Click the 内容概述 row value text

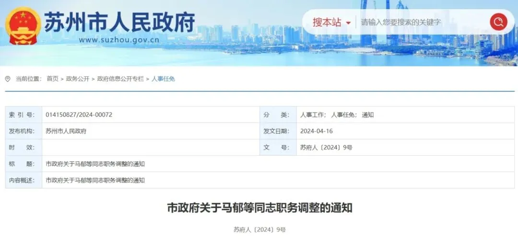coord(95,180)
